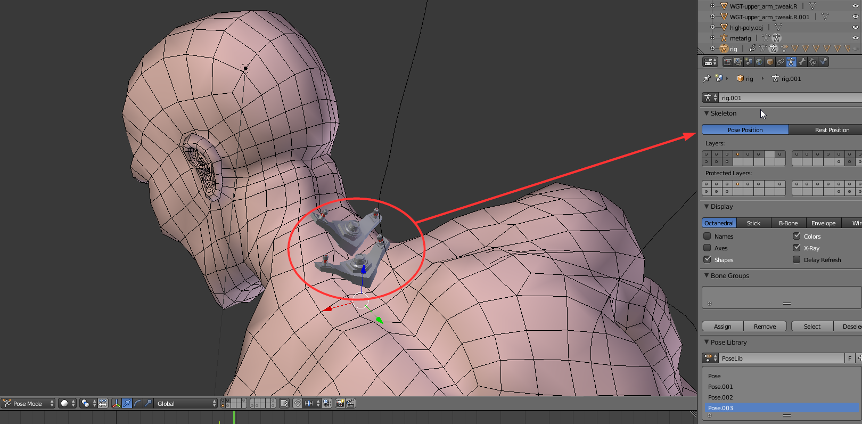862x424 pixels.
Task: Toggle manipulate center points button
Action: click(x=103, y=403)
